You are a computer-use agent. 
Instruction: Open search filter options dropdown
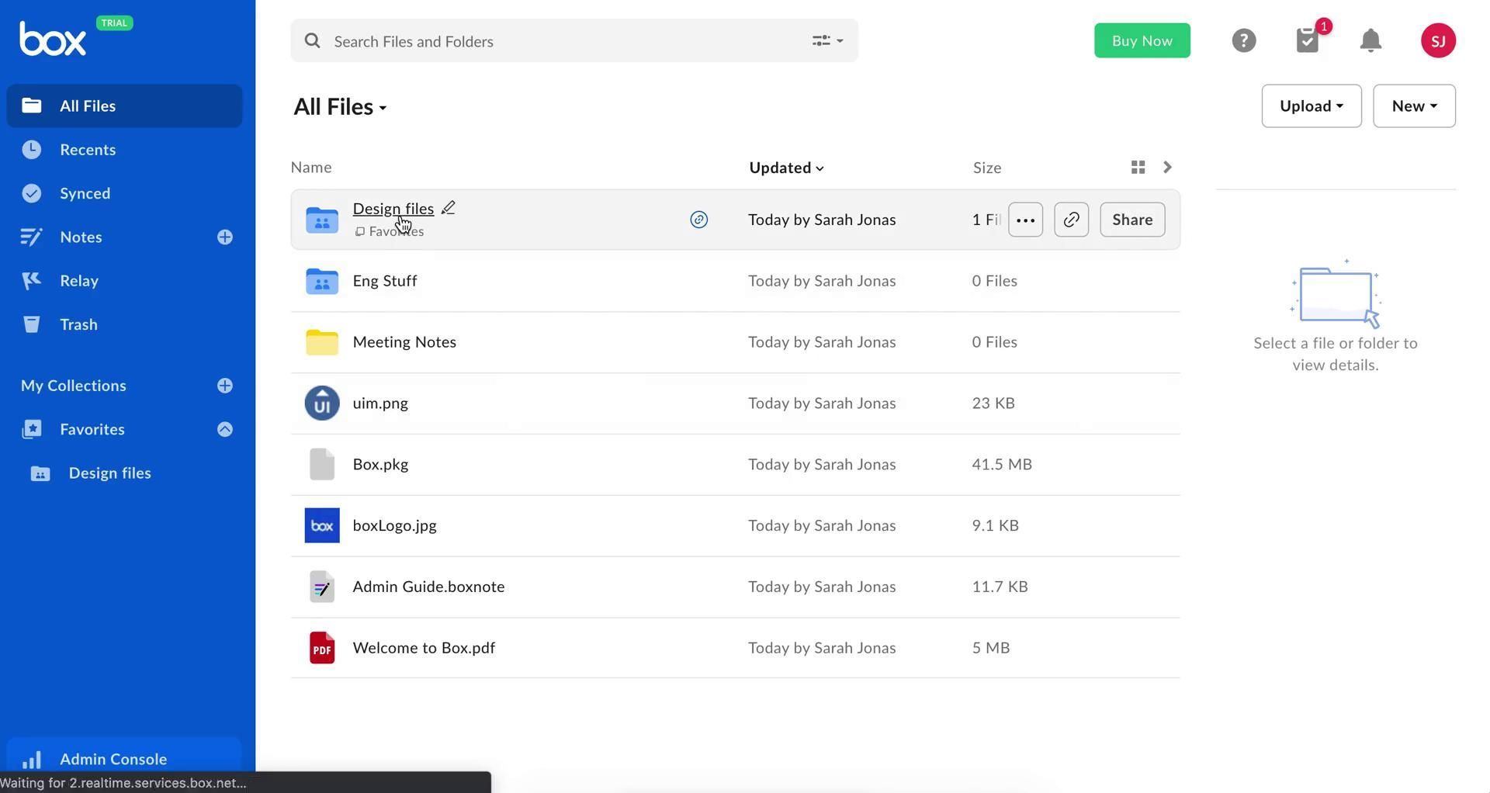tap(827, 41)
